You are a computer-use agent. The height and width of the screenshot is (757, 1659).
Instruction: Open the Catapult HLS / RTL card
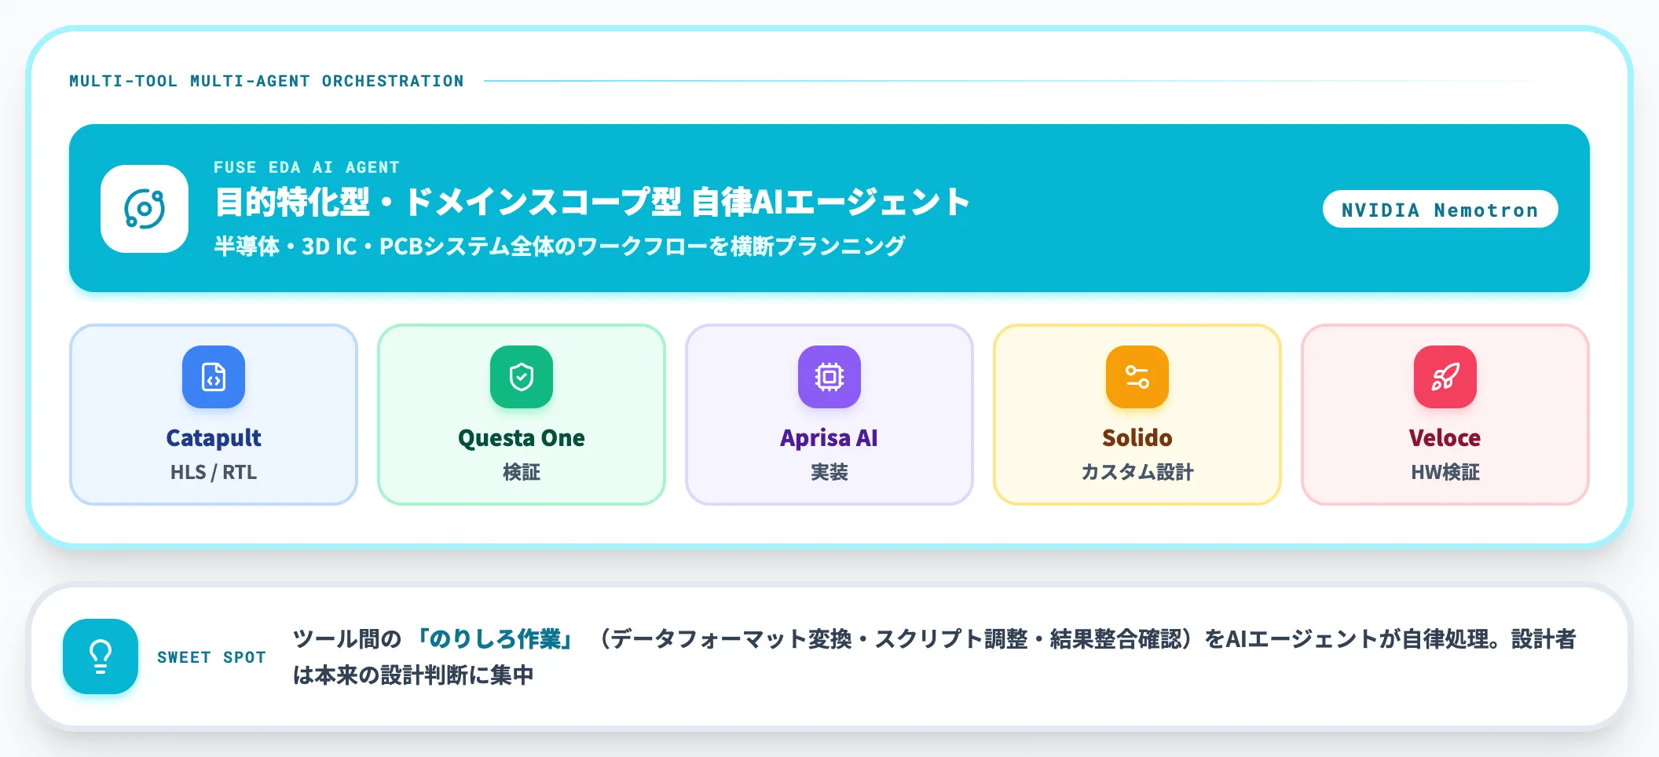(214, 415)
